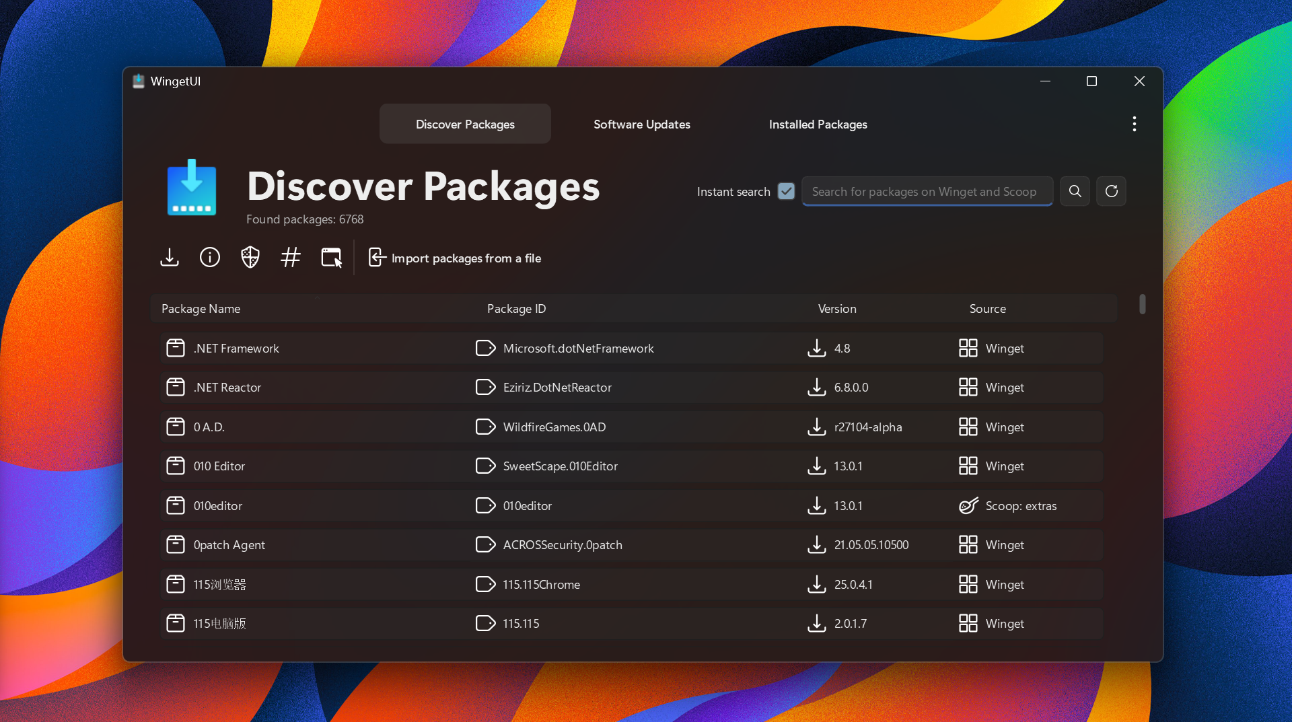Click the Scoop source icon next to 010editor

pos(968,505)
